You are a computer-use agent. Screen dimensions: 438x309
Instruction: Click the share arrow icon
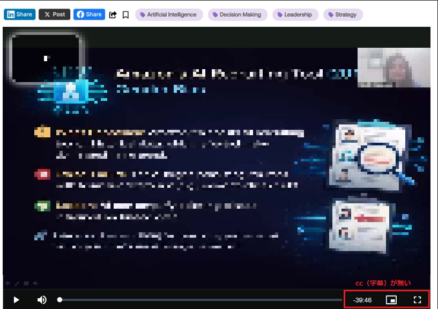tap(113, 15)
